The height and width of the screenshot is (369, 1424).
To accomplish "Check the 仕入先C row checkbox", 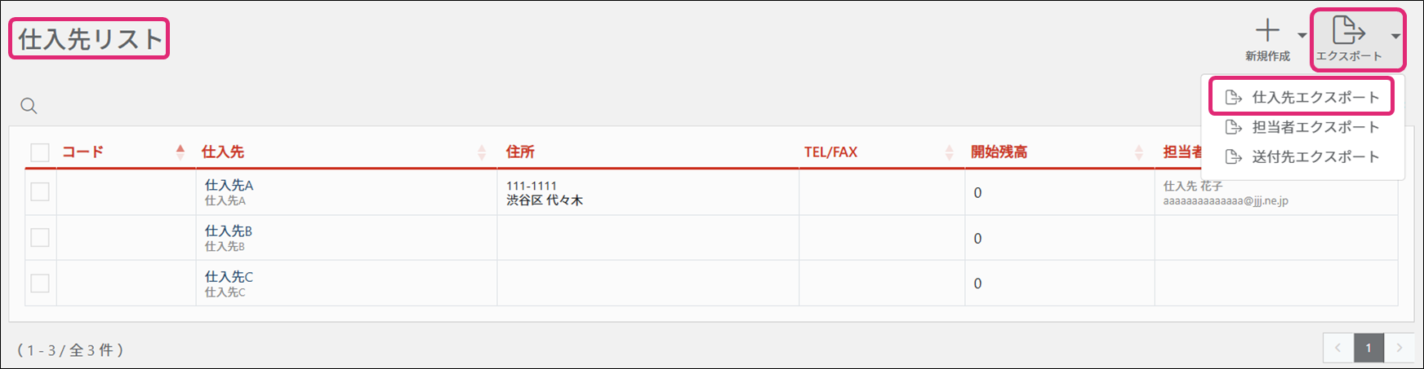I will 40,283.
